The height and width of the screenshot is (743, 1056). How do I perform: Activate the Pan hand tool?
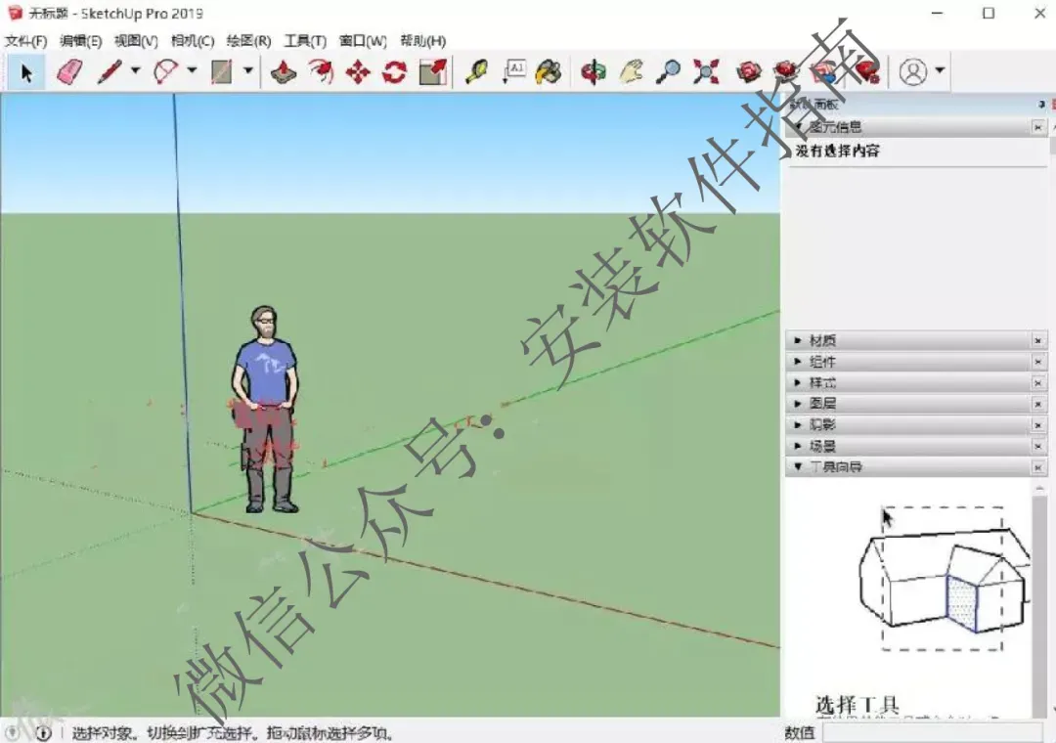[x=631, y=72]
